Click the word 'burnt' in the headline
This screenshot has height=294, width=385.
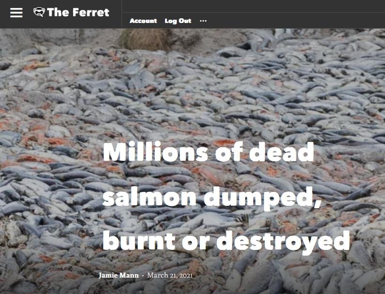[x=139, y=241]
